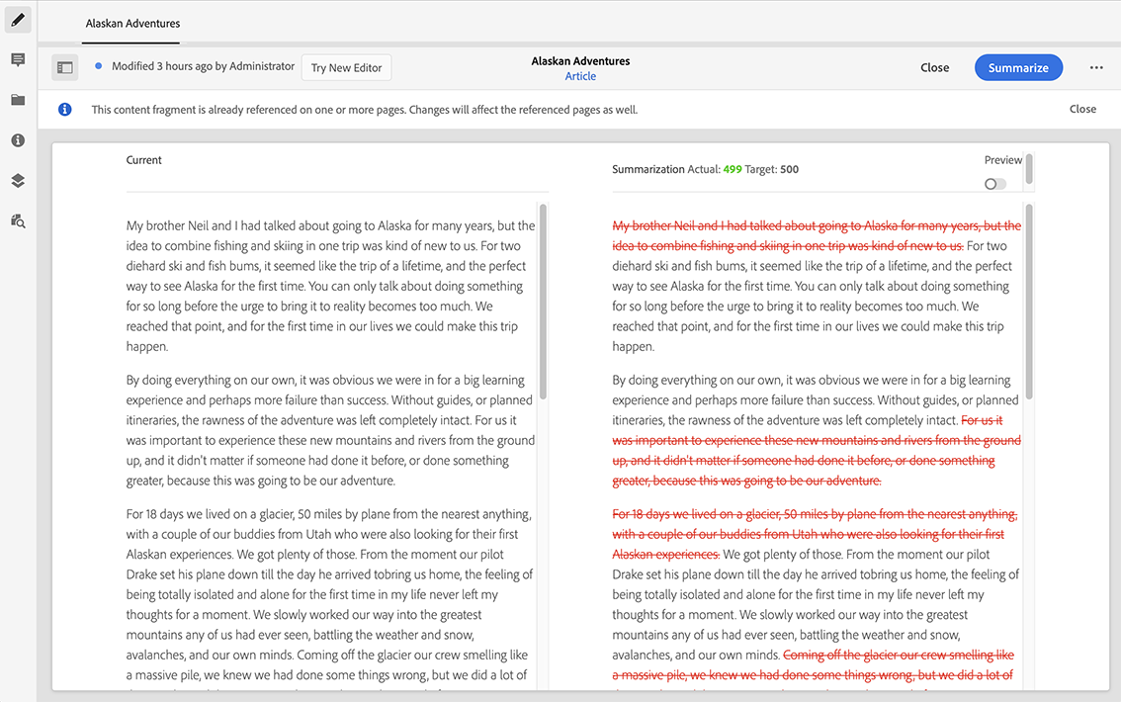This screenshot has width=1121, height=702.
Task: Click Close next to Summarize
Action: [934, 68]
